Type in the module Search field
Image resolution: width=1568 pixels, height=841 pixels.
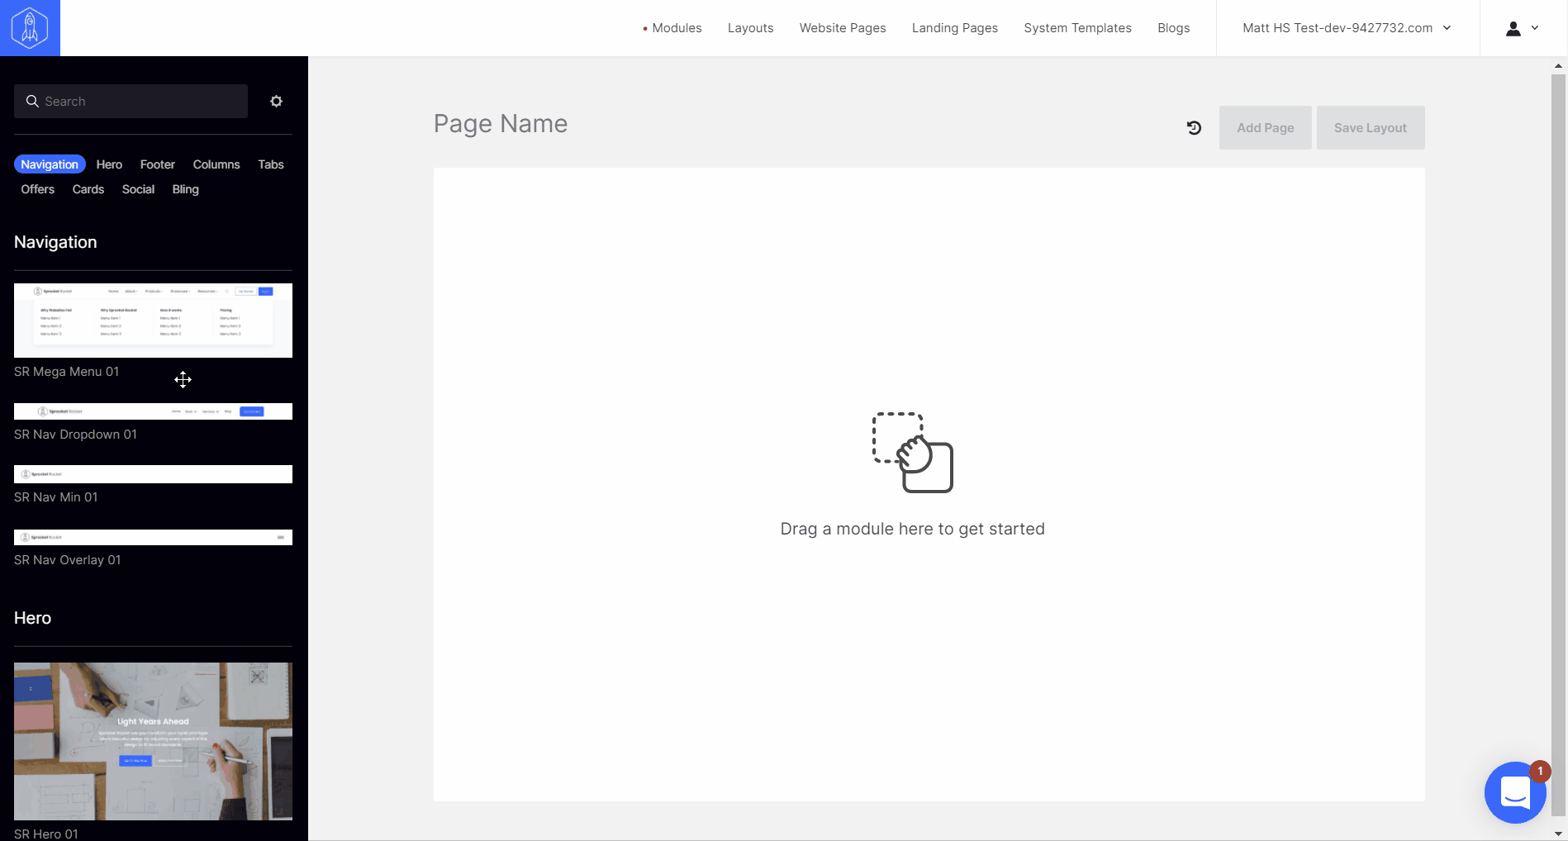140,101
